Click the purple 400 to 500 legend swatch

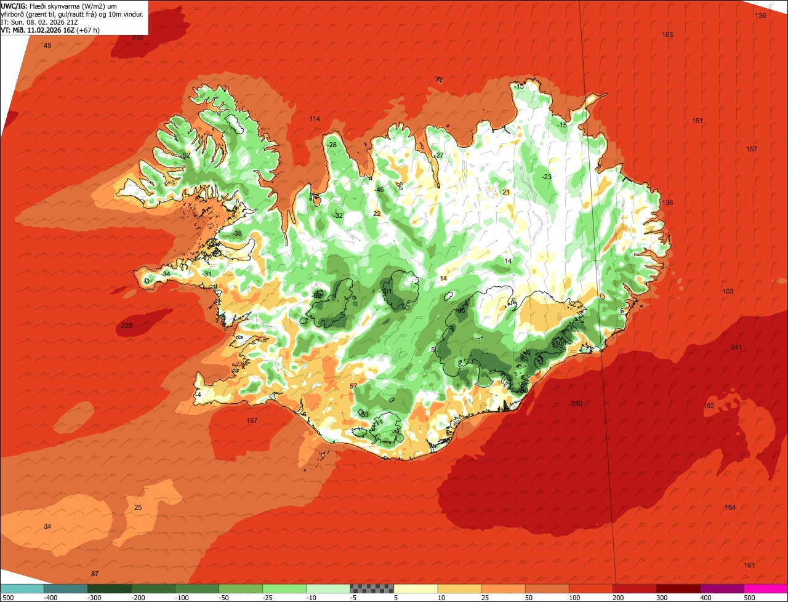click(722, 588)
